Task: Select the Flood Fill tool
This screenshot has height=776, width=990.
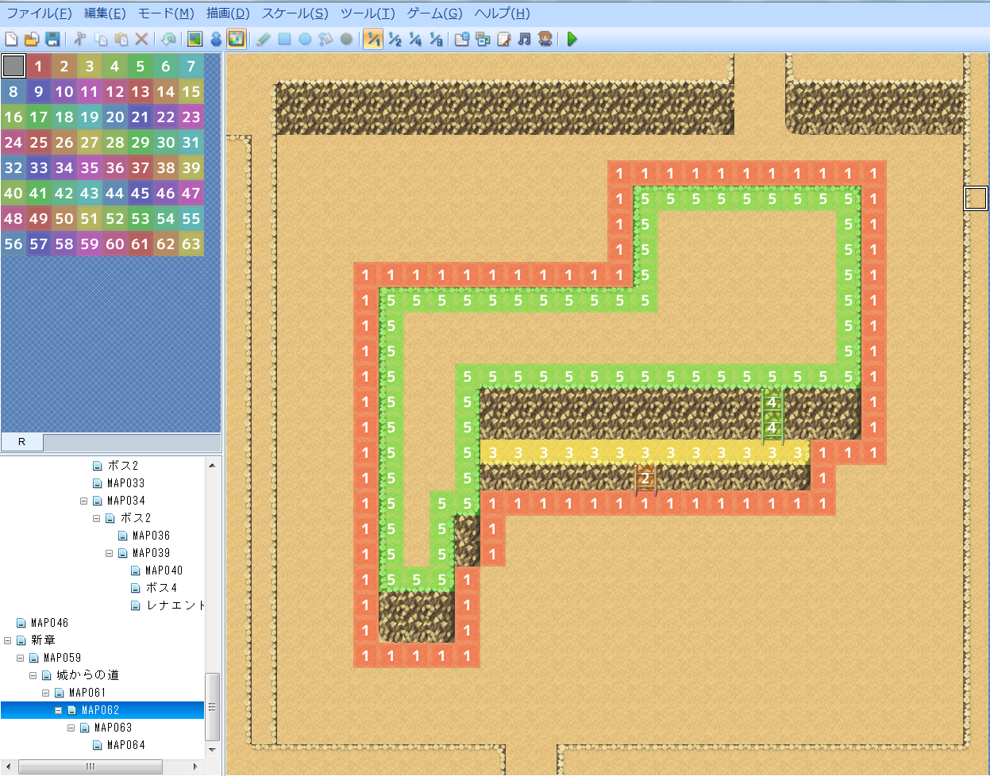Action: pos(326,39)
